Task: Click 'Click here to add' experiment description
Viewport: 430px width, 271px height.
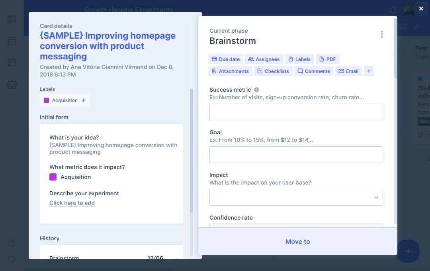Action: point(72,203)
